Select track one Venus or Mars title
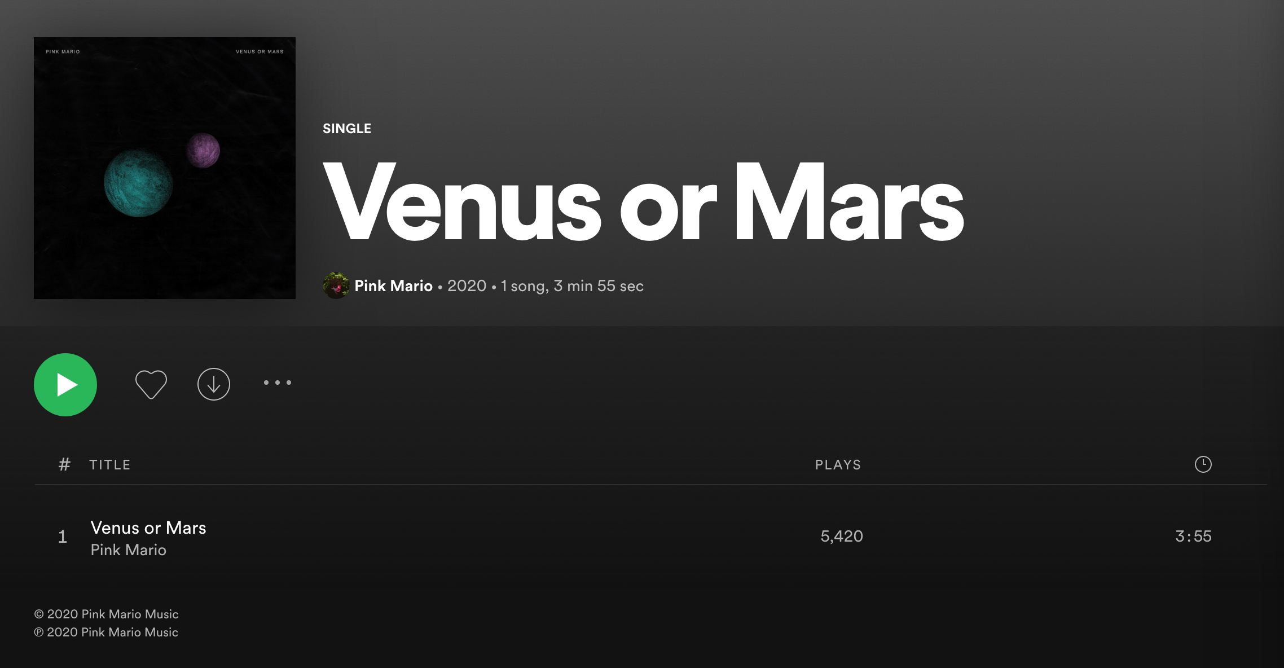 [x=148, y=528]
